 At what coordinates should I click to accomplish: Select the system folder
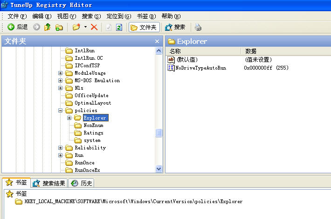(x=87, y=141)
